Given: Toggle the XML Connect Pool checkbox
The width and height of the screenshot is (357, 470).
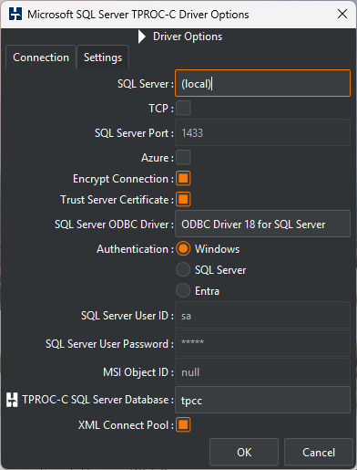Looking at the screenshot, I should tap(183, 424).
